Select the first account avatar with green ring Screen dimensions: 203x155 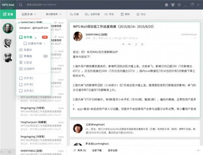point(8,28)
